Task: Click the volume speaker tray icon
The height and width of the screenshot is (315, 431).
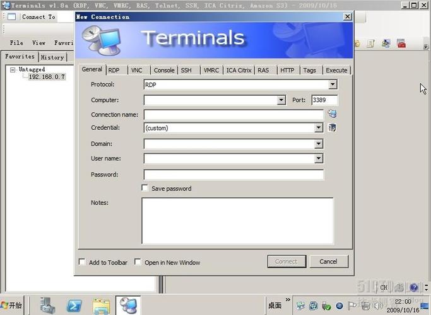Action: (379, 305)
